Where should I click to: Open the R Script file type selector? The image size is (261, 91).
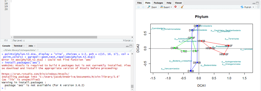[128, 40]
